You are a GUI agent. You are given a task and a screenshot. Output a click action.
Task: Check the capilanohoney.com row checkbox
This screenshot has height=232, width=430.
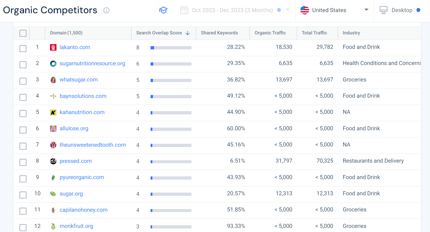tap(23, 211)
